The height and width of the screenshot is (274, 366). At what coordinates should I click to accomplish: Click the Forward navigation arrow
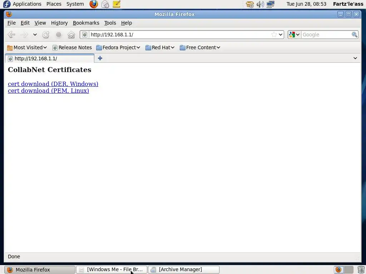pyautogui.click(x=24, y=35)
